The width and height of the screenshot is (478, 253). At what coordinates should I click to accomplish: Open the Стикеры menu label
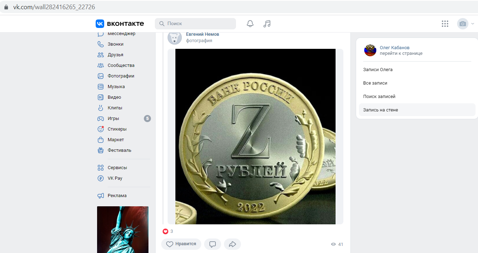pos(117,129)
